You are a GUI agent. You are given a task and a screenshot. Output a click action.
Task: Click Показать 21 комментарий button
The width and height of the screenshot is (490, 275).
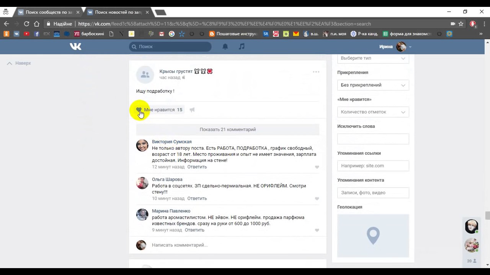click(227, 129)
